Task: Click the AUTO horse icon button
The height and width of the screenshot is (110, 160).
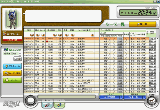Action: point(152,101)
